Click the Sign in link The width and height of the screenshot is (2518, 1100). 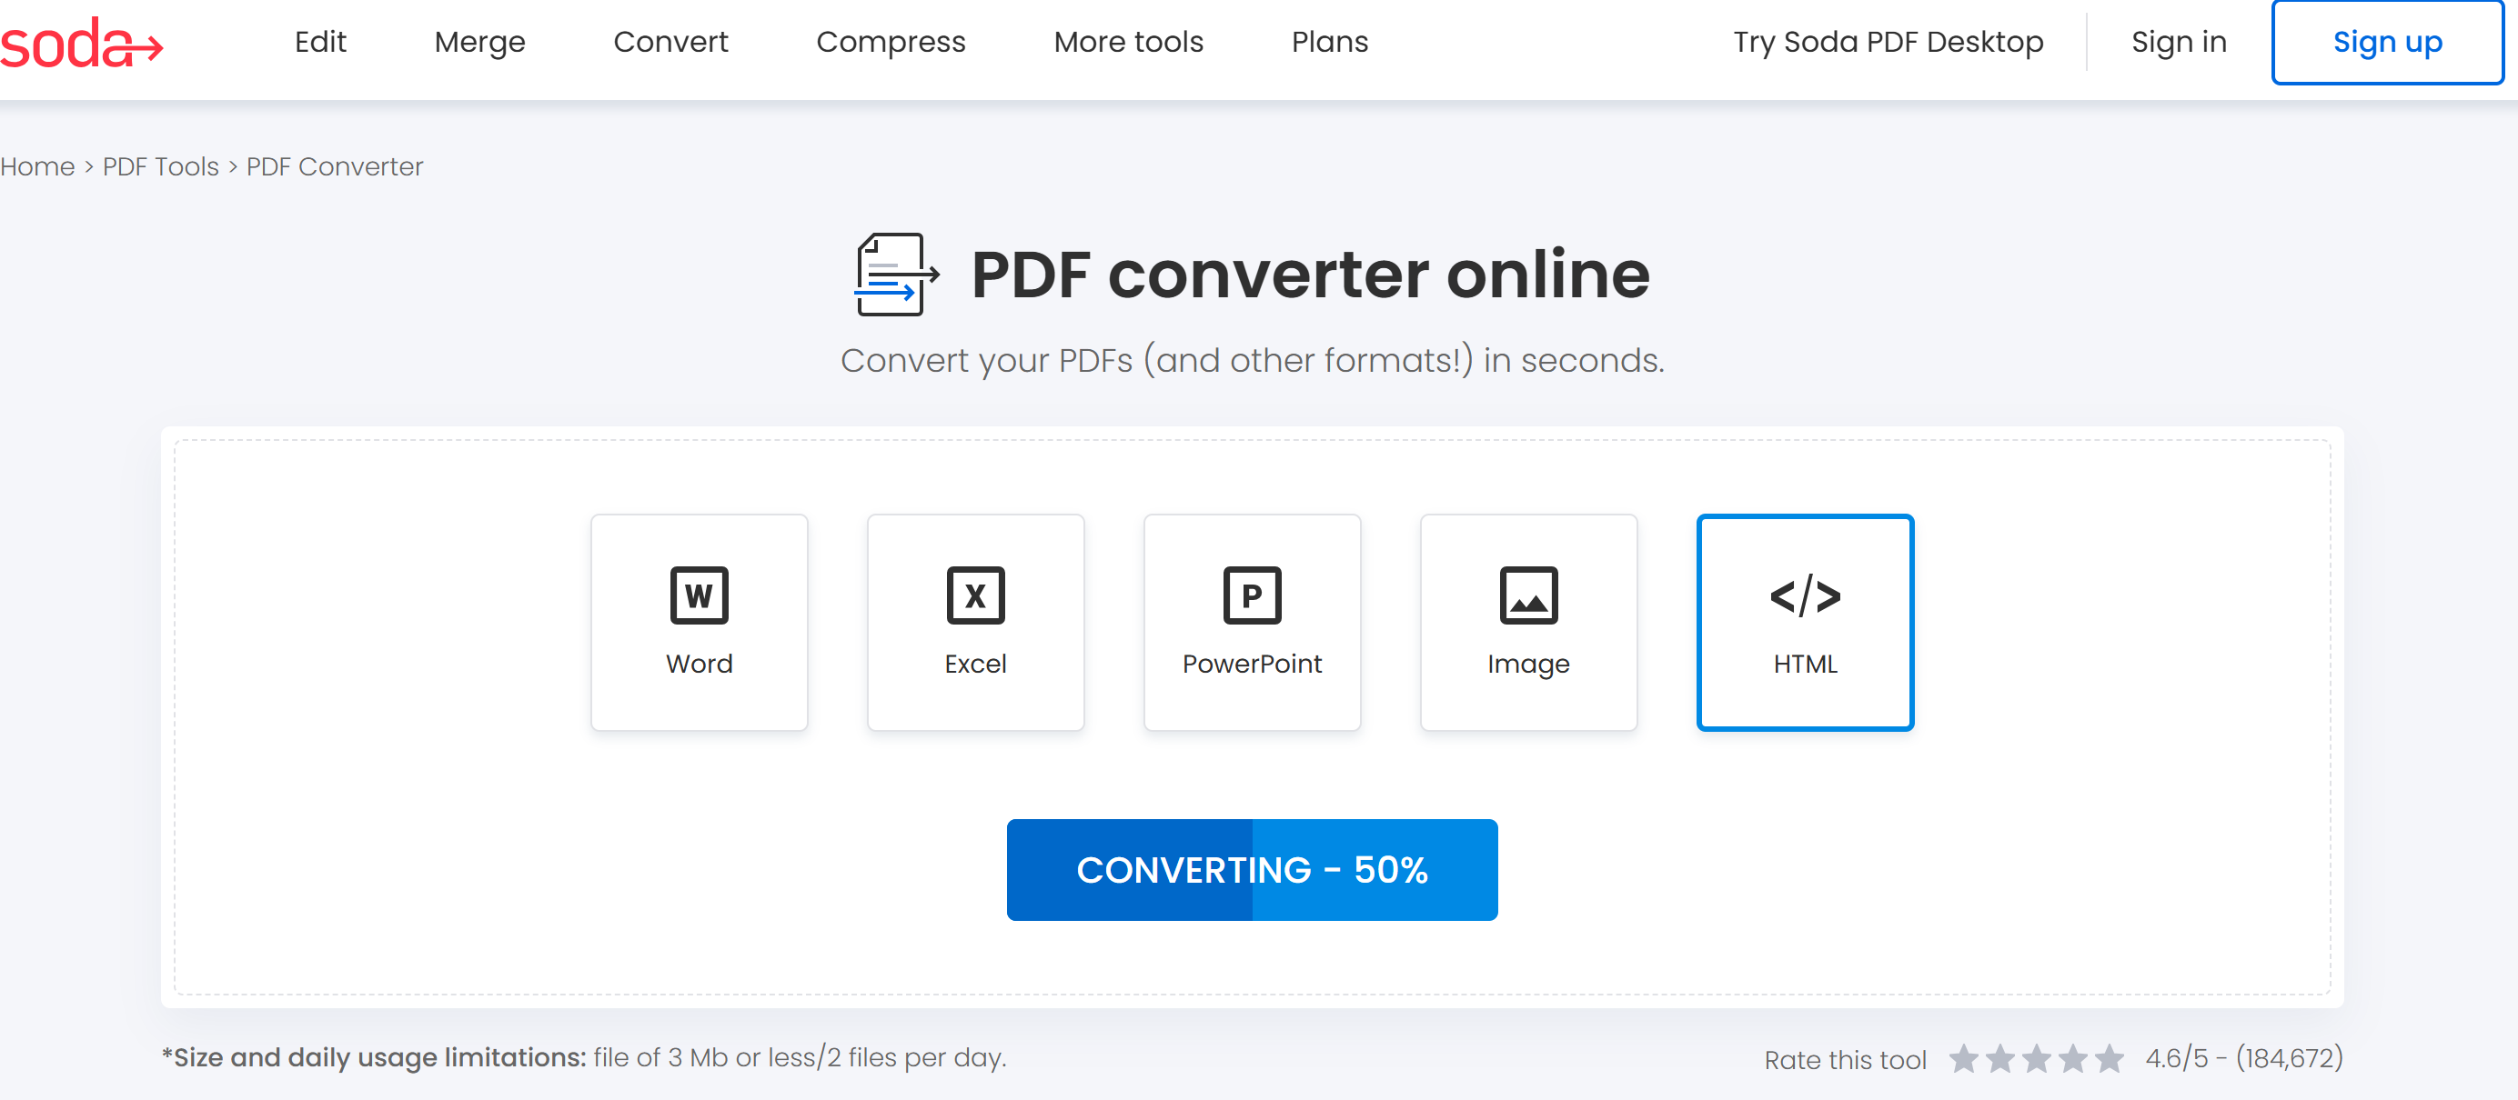click(x=2178, y=42)
